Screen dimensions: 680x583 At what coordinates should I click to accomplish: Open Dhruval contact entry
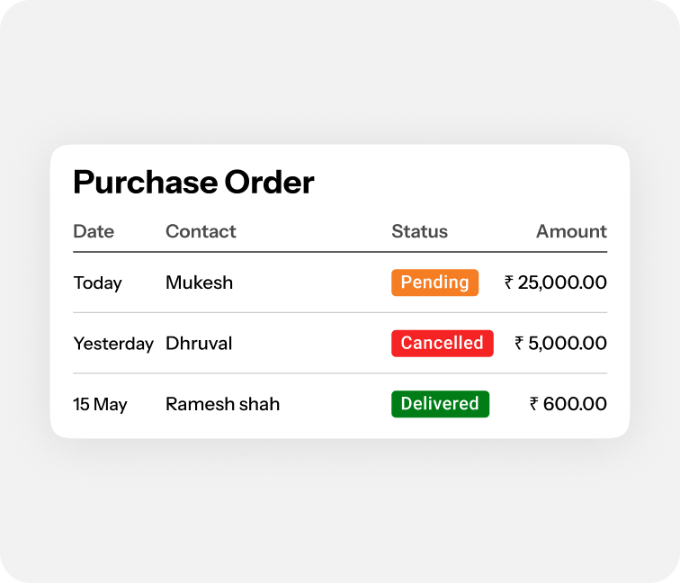pos(199,343)
